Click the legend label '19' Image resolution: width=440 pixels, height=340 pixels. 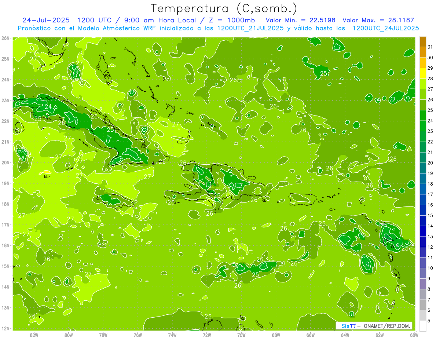(430, 173)
